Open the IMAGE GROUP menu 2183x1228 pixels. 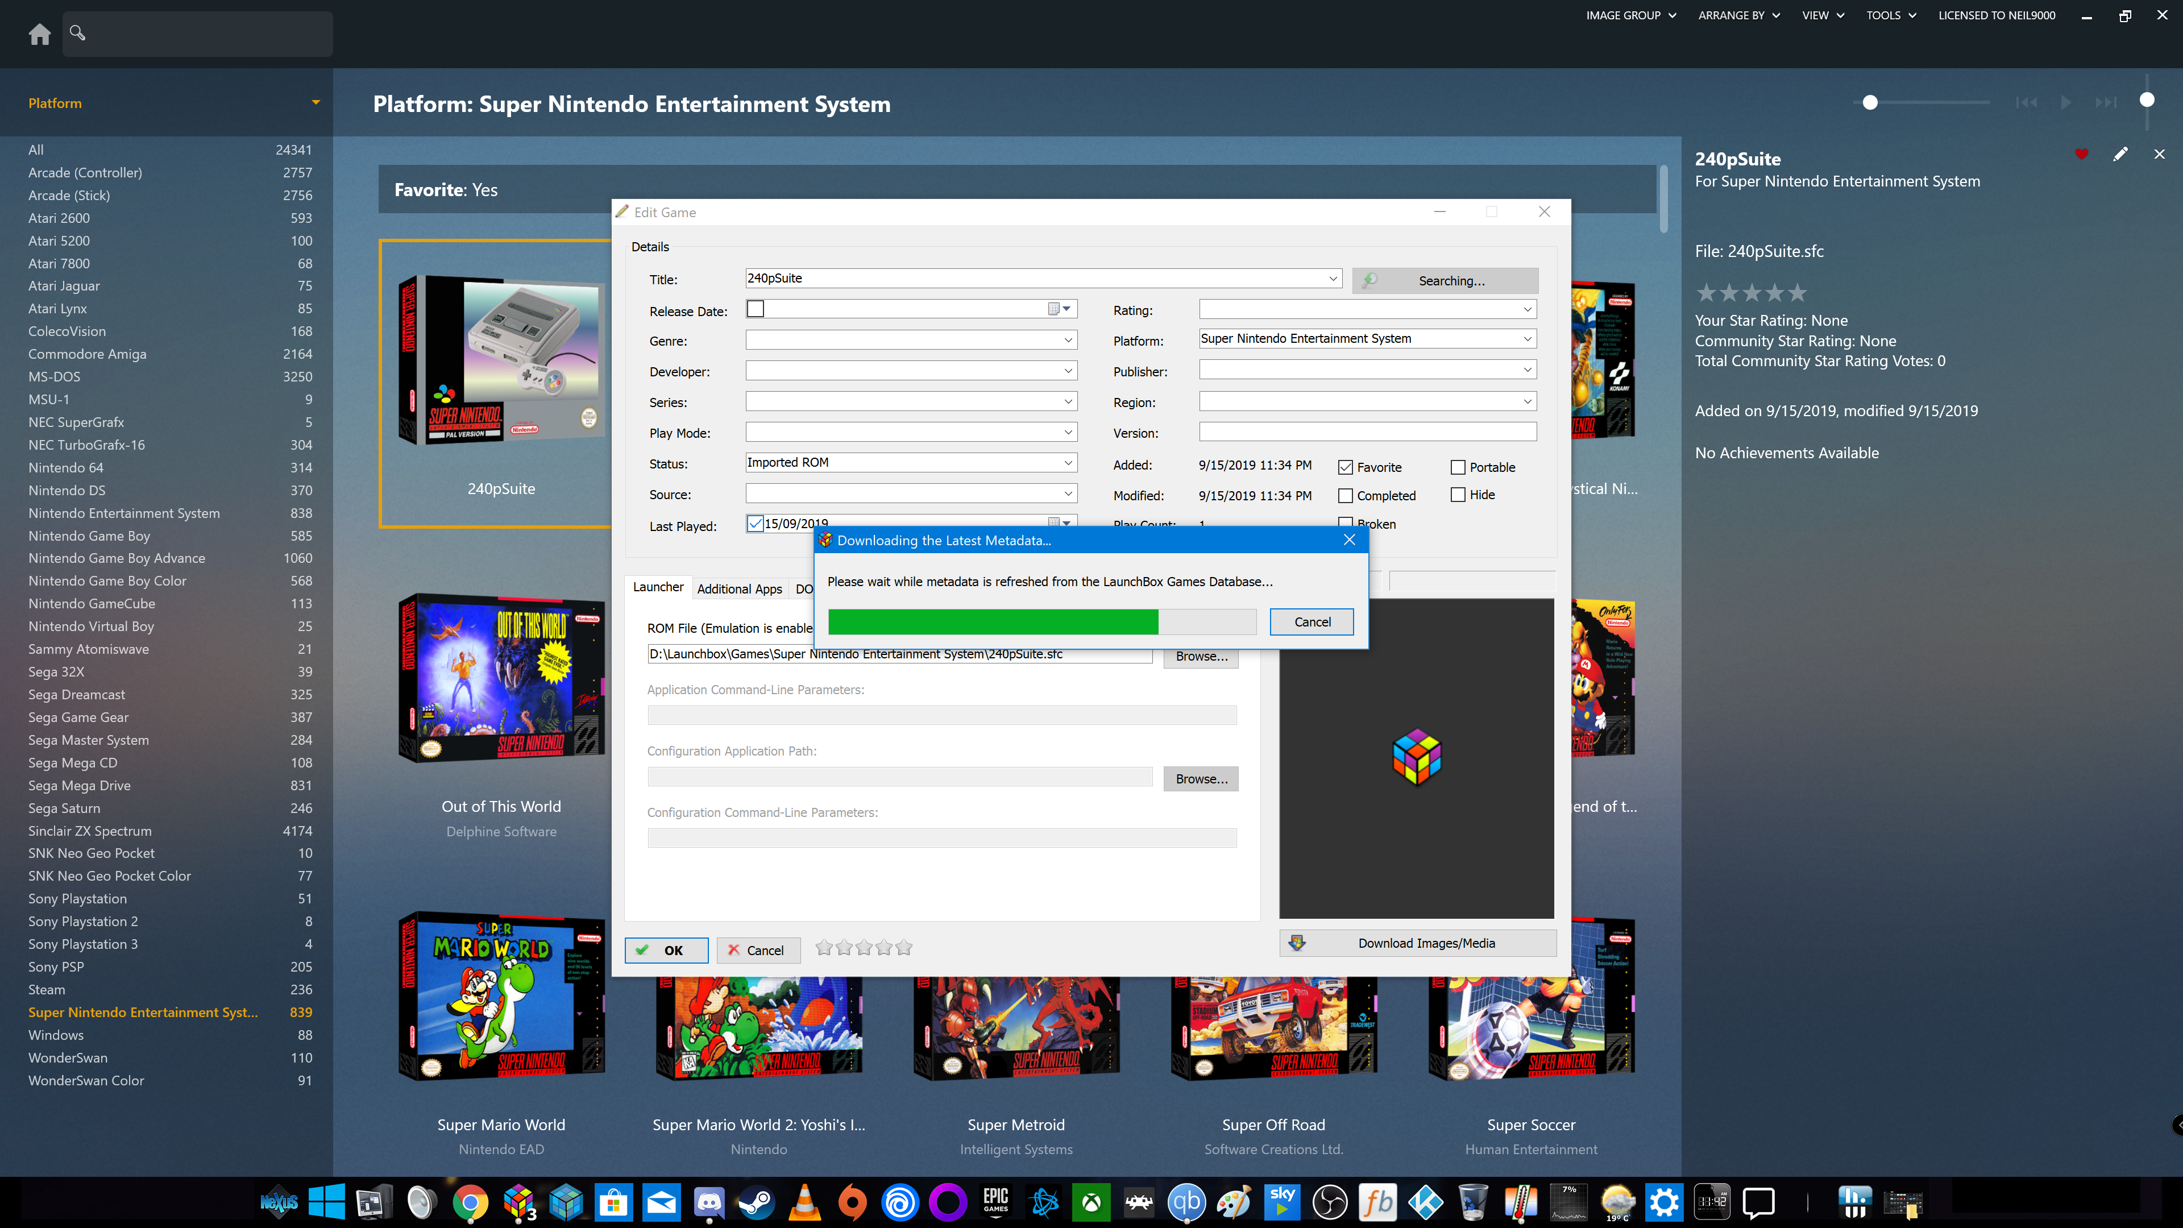pos(1632,15)
